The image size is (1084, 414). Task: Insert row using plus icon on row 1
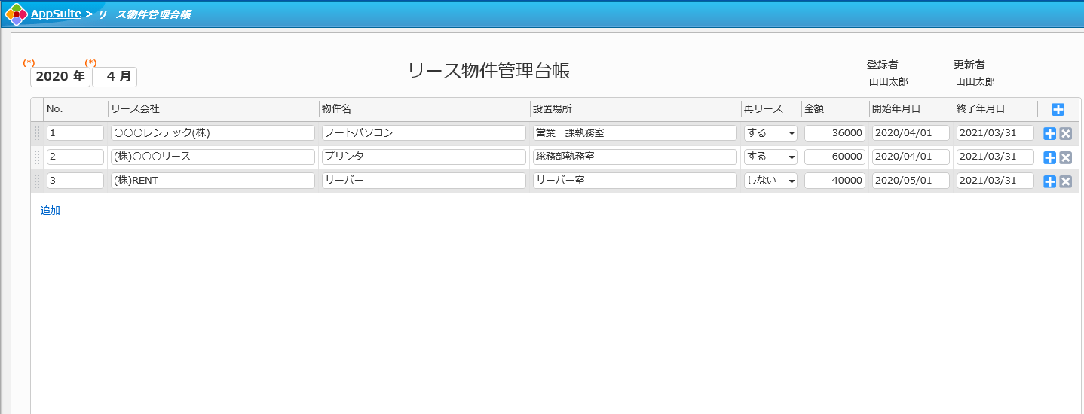pos(1049,133)
